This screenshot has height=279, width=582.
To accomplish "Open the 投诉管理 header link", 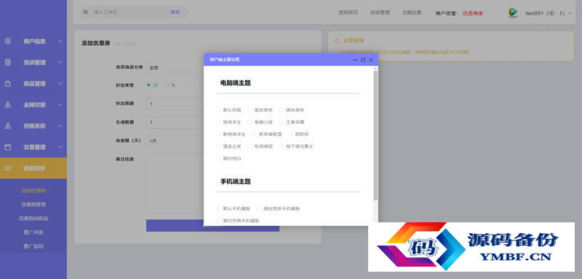I will (x=380, y=12).
